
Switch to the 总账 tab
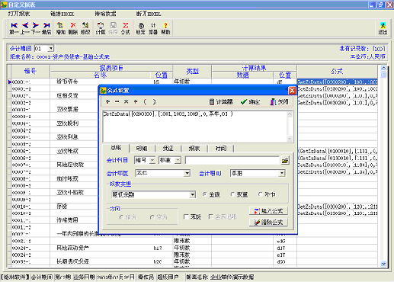pos(116,148)
